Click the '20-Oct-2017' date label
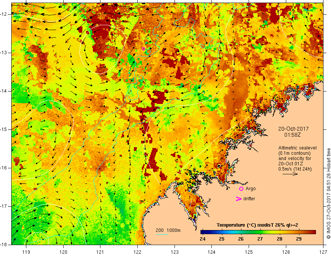Screen dimensions: 331x256 (x=293, y=129)
